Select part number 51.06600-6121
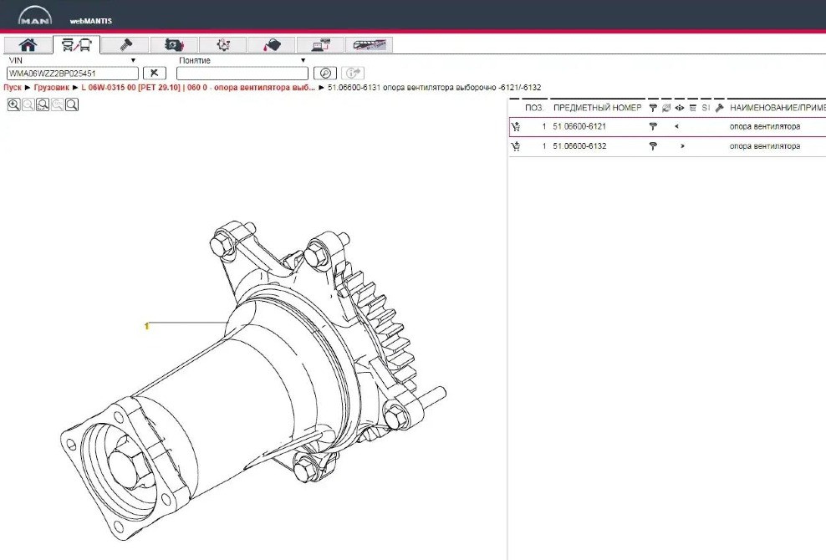The width and height of the screenshot is (826, 560). (579, 126)
